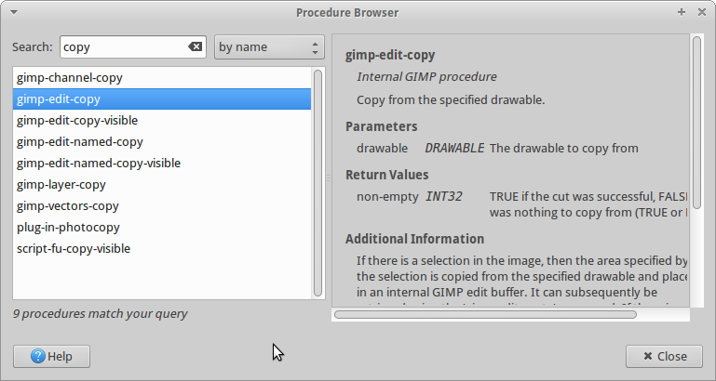Maximize the Procedure Browser window
This screenshot has height=381, width=716.
pyautogui.click(x=682, y=12)
